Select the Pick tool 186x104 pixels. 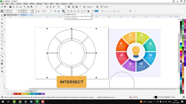pyautogui.click(x=2, y=16)
